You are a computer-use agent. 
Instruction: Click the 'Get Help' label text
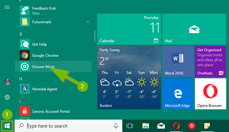point(39,44)
